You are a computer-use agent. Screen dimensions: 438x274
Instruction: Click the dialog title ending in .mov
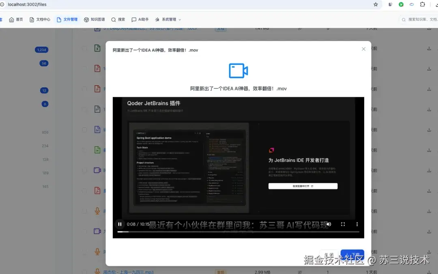tap(155, 50)
